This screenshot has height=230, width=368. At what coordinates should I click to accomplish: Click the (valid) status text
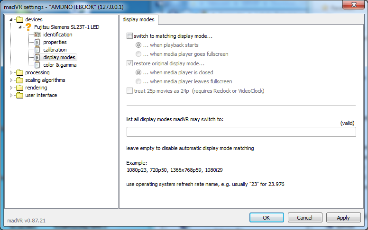[347, 123]
